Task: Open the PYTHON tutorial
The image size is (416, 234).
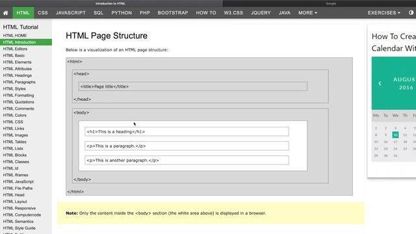Action: (122, 13)
